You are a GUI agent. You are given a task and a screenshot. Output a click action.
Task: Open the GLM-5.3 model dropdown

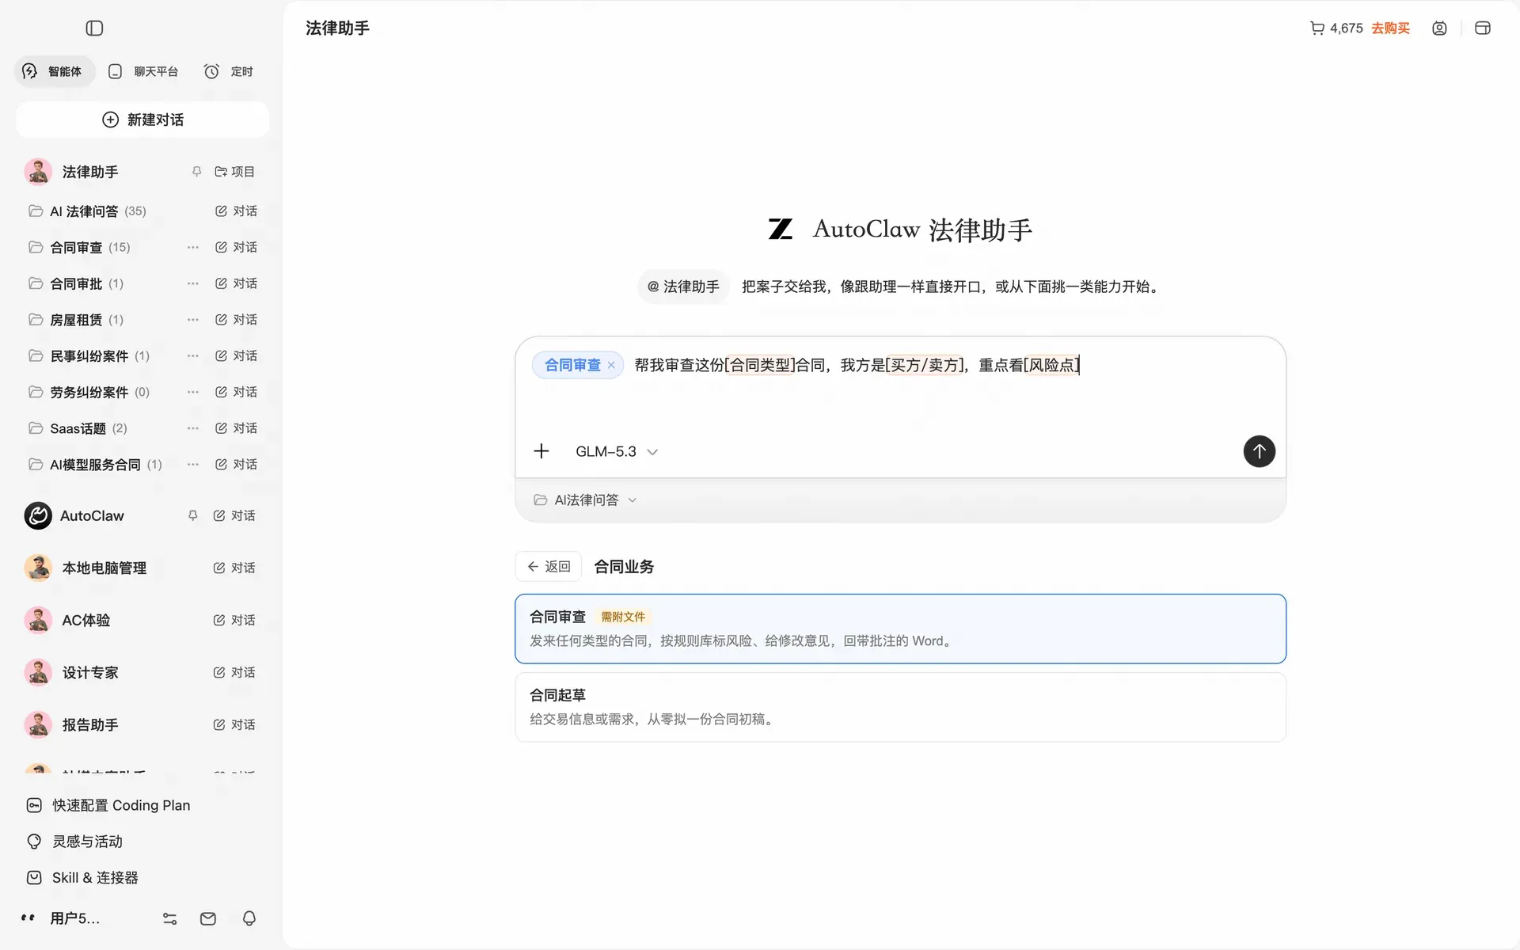[617, 451]
